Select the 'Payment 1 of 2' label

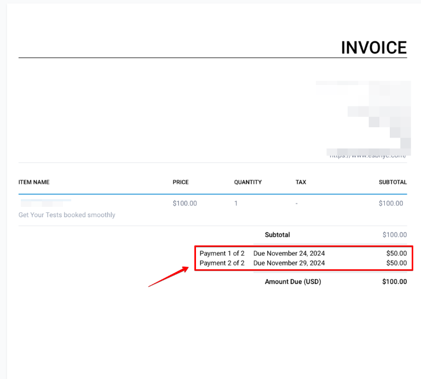(x=222, y=253)
